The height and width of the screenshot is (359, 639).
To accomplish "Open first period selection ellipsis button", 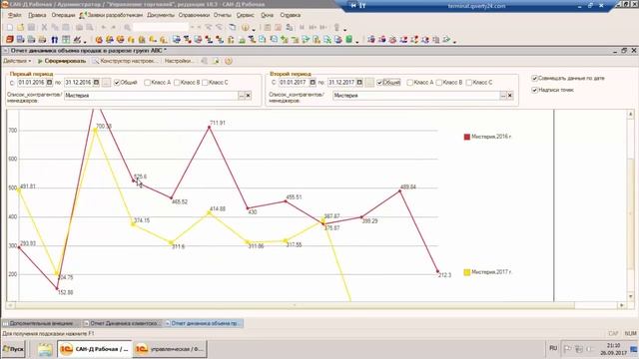I will tap(106, 82).
